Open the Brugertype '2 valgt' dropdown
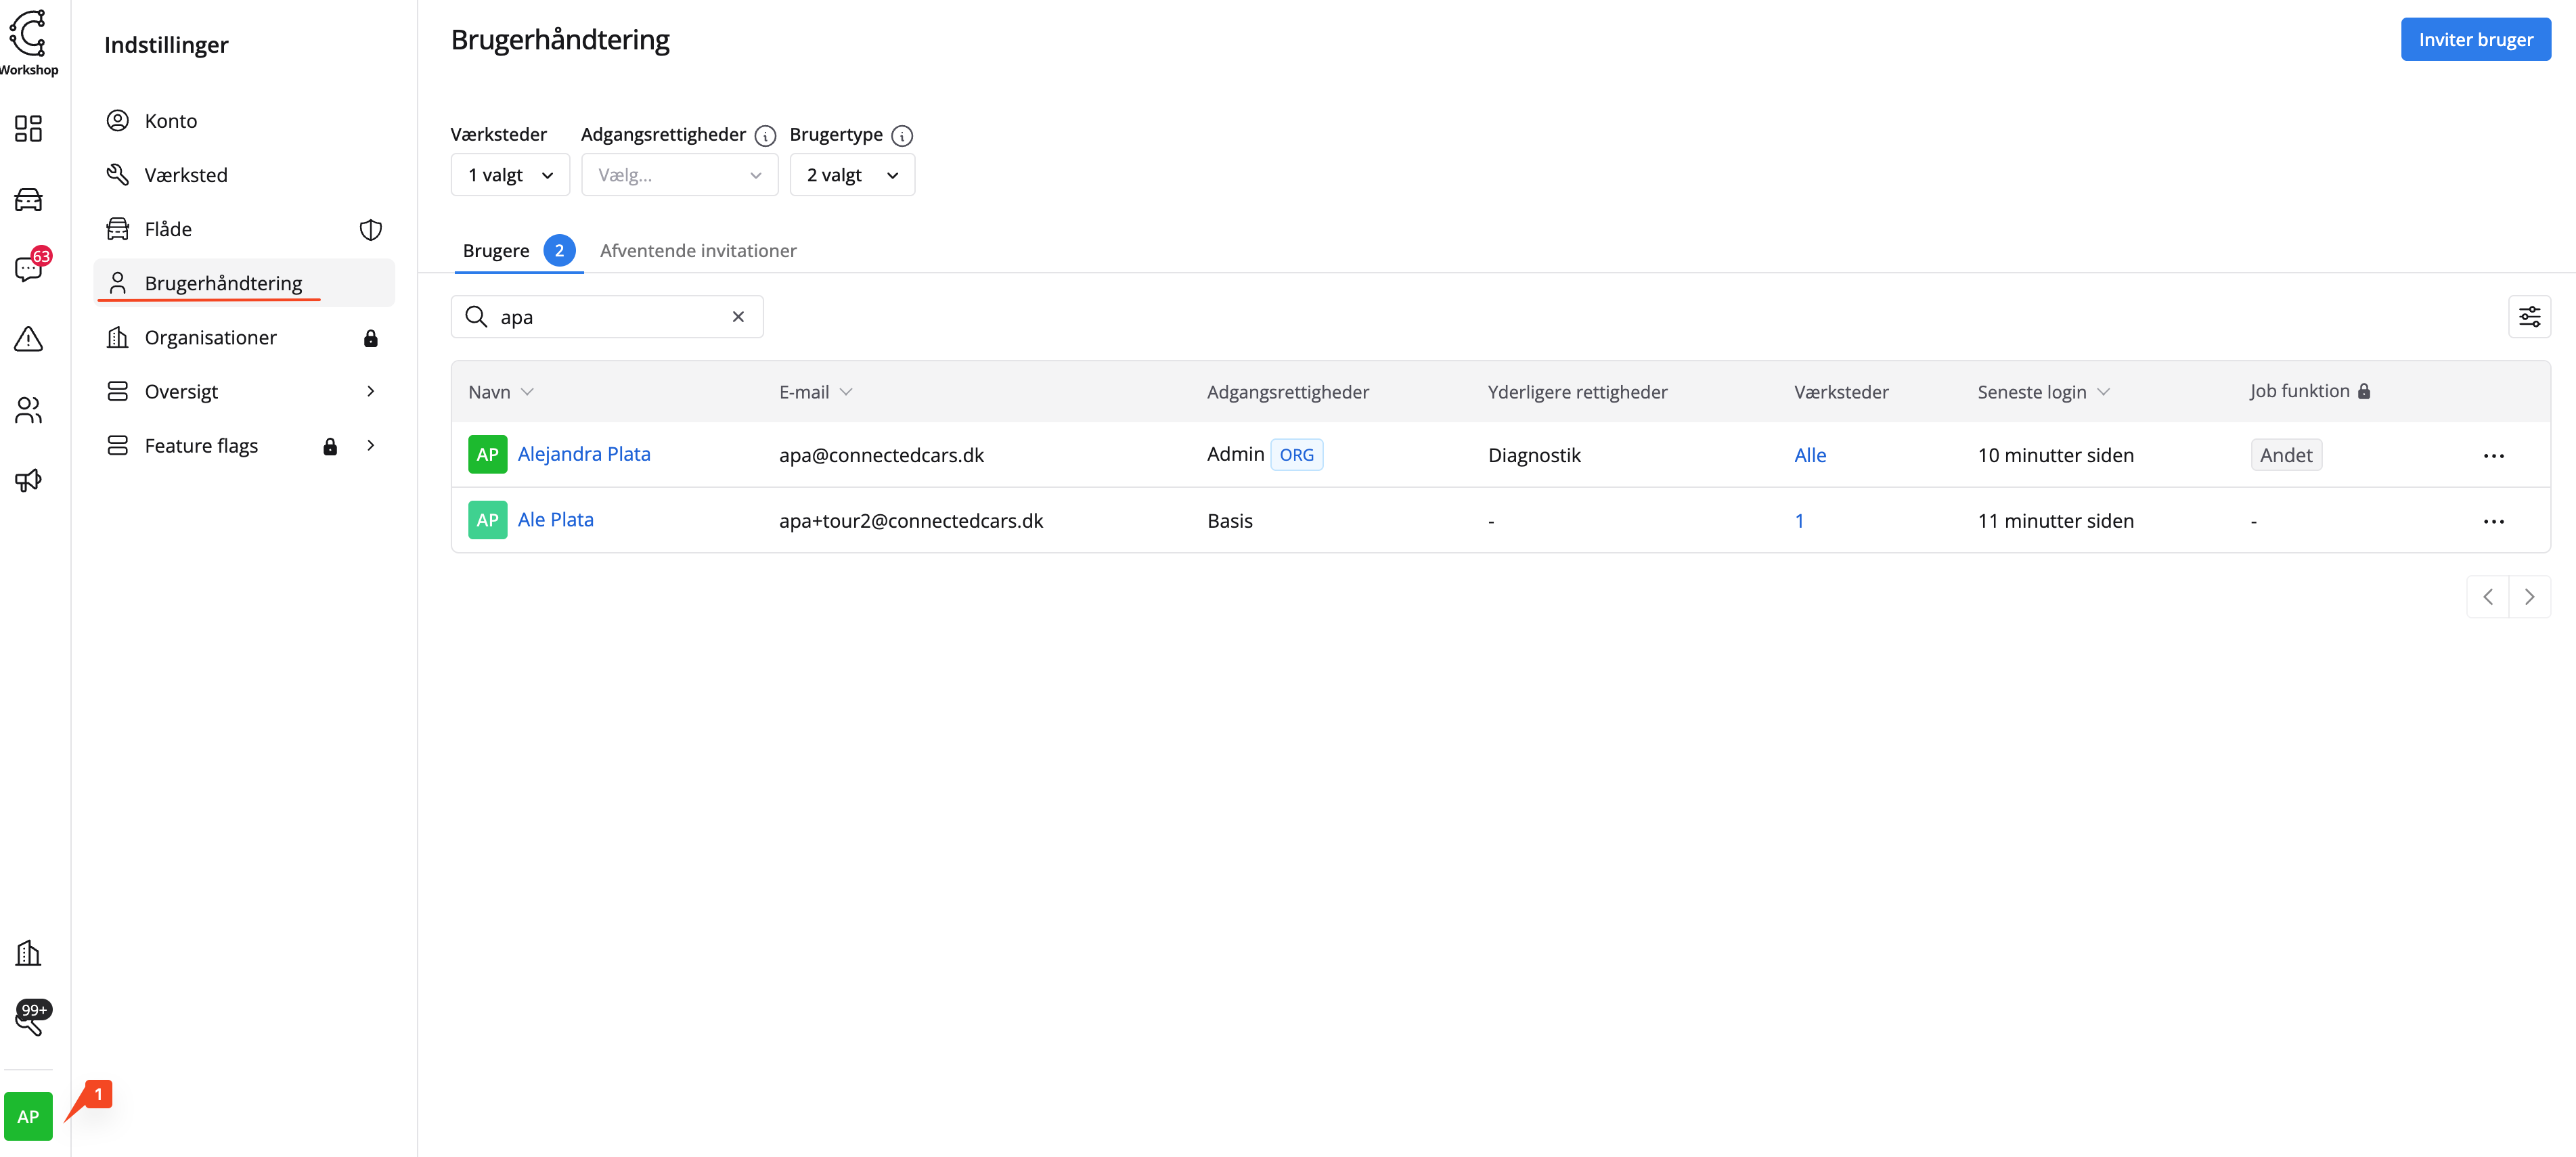2576x1157 pixels. [x=852, y=175]
